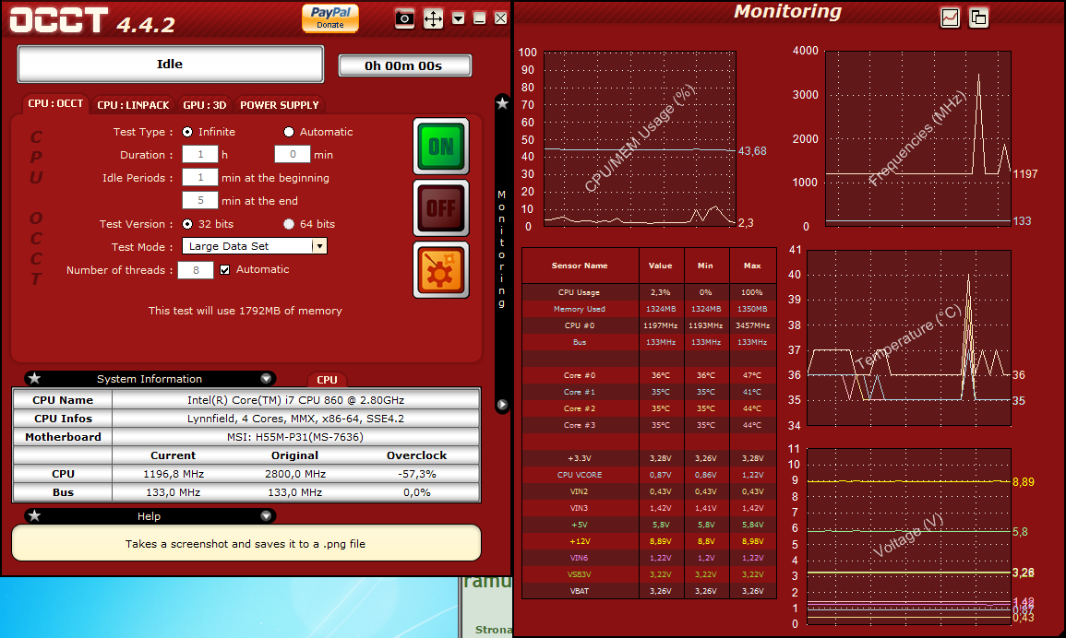Open the title bar dropdown arrow menu
The image size is (1066, 638).
pos(458,18)
